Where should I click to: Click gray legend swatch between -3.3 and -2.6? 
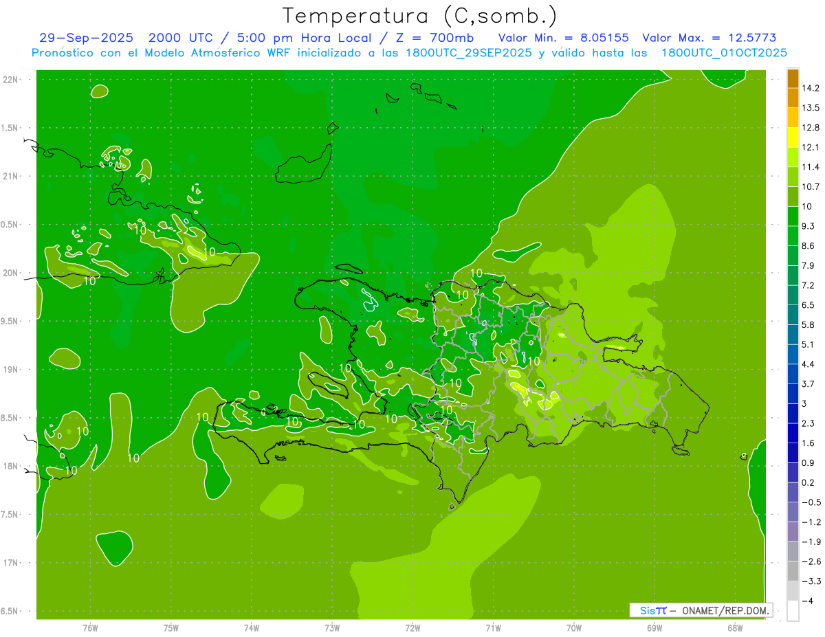pos(793,572)
